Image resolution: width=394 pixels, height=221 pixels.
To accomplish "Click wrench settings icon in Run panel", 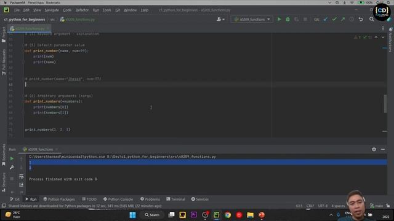I will pyautogui.click(x=12, y=167).
